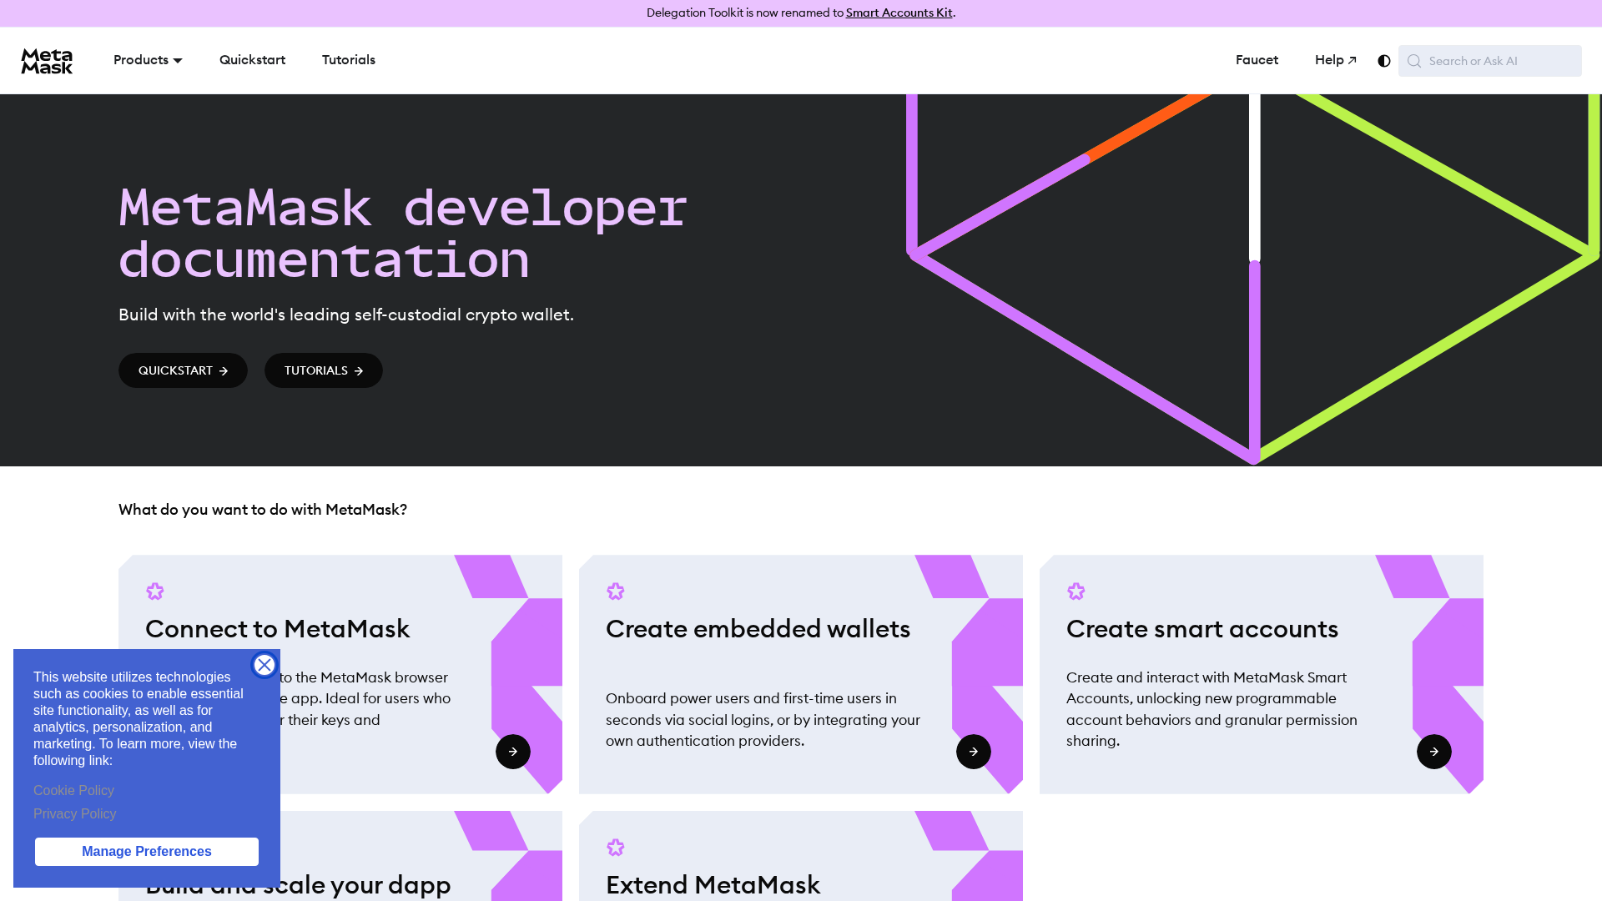
Task: Open the Create smart accounts heading
Action: [x=1202, y=629]
